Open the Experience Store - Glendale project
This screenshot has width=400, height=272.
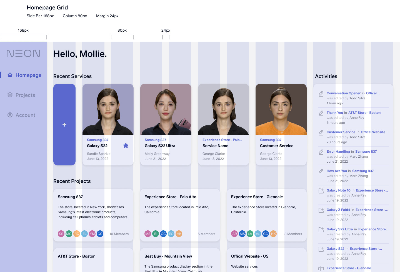click(x=257, y=197)
